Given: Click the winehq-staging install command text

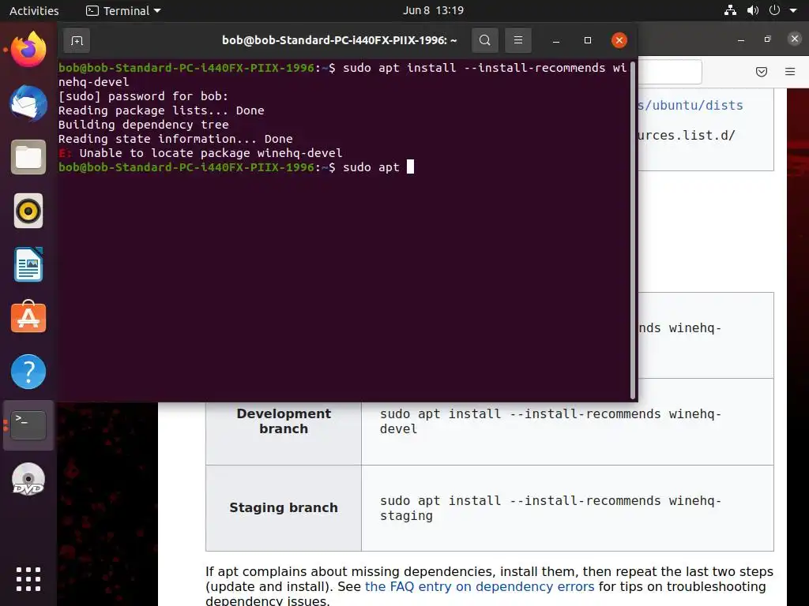Looking at the screenshot, I should pos(551,508).
